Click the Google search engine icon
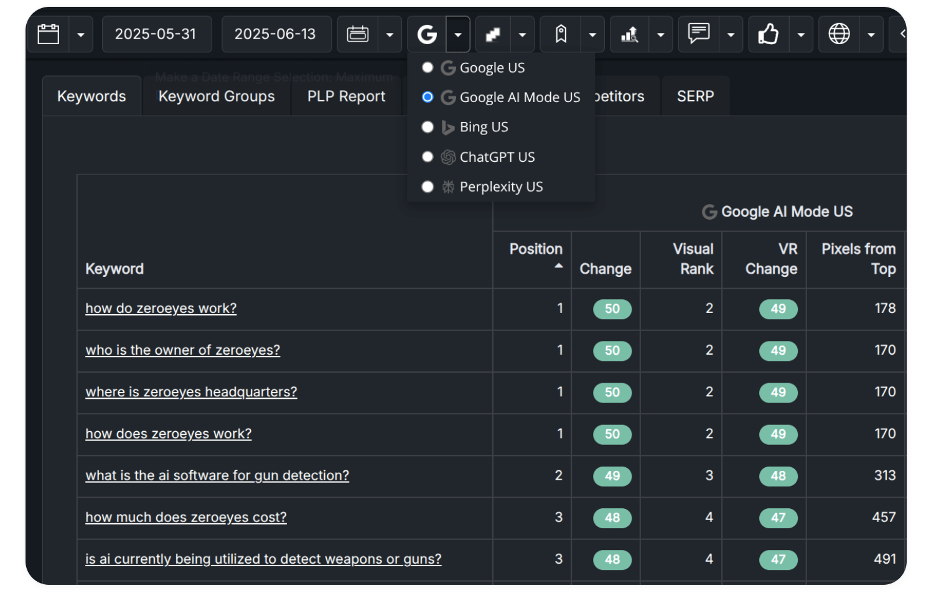Image resolution: width=926 pixels, height=601 pixels. click(x=427, y=34)
